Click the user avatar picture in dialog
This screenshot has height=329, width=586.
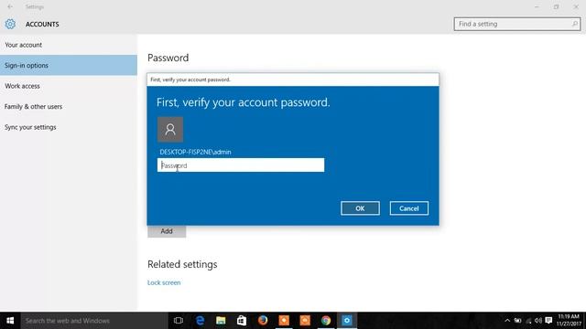(x=170, y=130)
